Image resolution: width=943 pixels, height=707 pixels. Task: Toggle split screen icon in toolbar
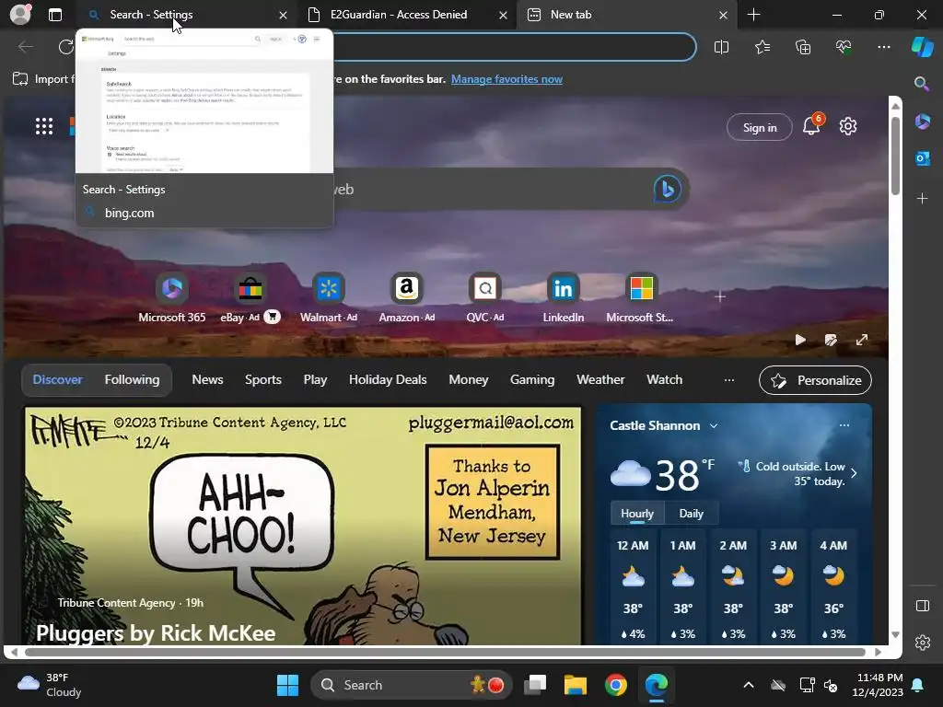coord(721,47)
